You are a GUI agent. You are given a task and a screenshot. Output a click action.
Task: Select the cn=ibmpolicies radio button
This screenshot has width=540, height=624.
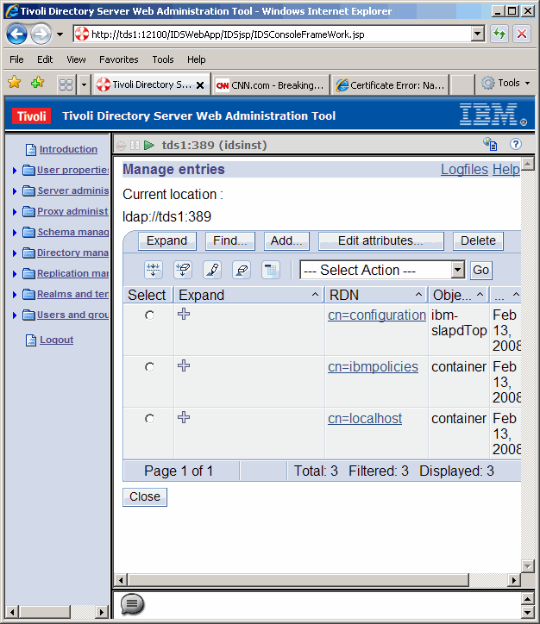pyautogui.click(x=150, y=367)
